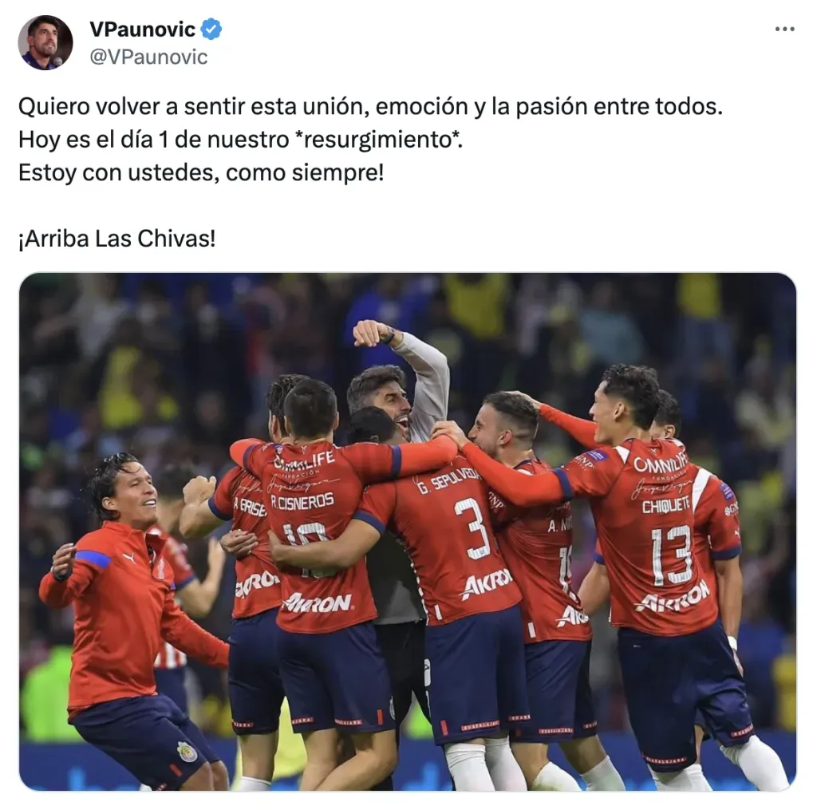
Task: Click the number 3 on Sepulveda's jersey
Action: click(x=472, y=527)
